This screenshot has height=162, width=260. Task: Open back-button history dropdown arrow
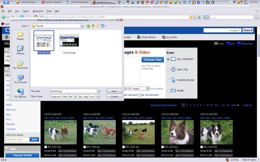[8, 17]
